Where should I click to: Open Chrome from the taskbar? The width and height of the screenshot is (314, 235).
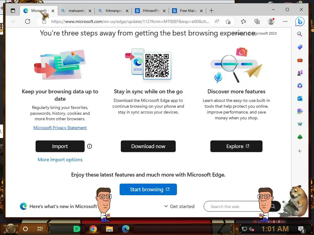[x=93, y=229]
